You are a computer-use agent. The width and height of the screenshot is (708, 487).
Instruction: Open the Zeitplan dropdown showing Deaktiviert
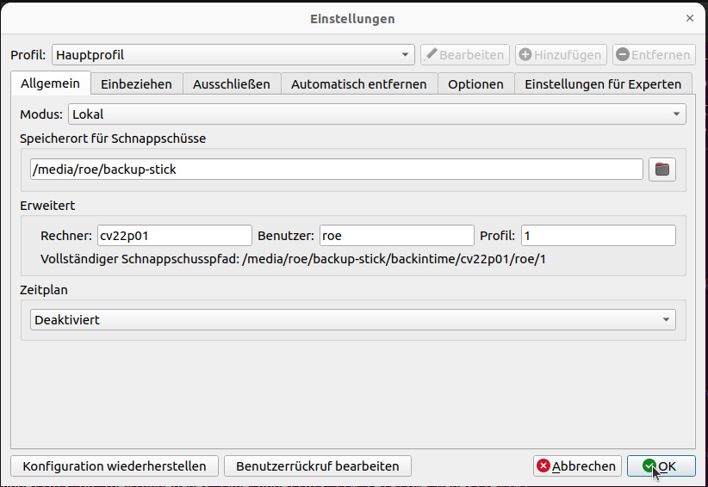click(352, 320)
